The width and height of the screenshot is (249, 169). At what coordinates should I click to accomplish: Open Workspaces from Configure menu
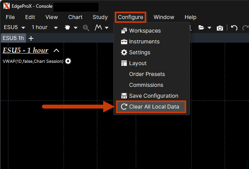click(145, 31)
